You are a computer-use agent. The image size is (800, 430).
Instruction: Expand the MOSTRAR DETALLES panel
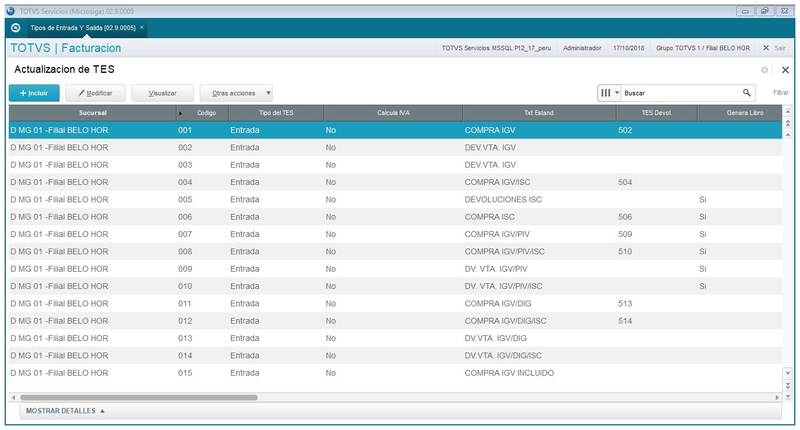65,411
